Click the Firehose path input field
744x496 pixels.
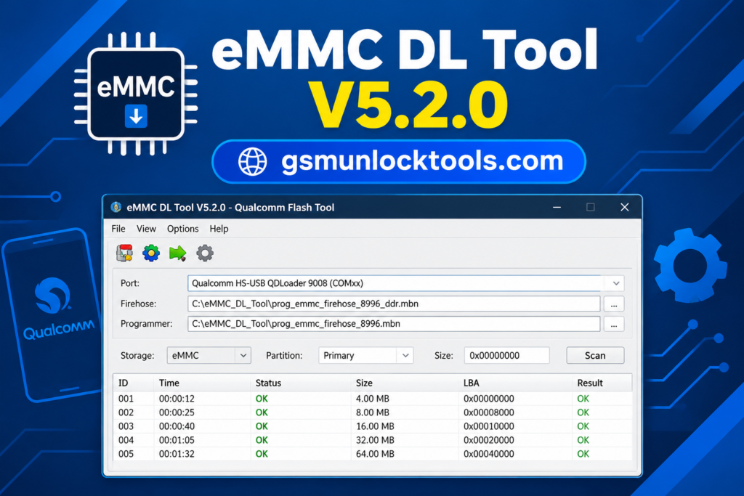(x=394, y=304)
